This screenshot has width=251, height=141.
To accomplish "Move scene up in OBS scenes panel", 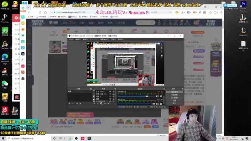I will tap(77, 103).
